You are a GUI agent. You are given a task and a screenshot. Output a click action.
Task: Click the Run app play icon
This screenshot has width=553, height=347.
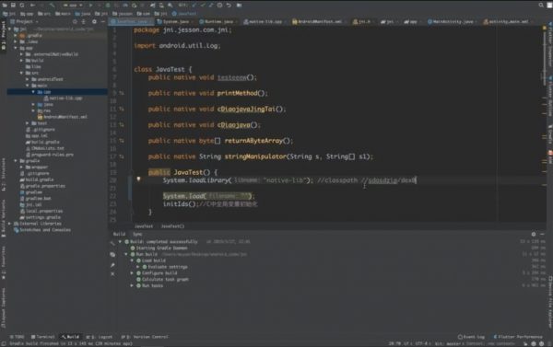tap(90, 6)
